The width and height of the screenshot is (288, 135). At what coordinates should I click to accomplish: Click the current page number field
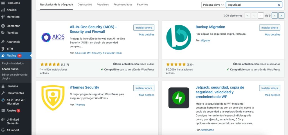coord(261,16)
